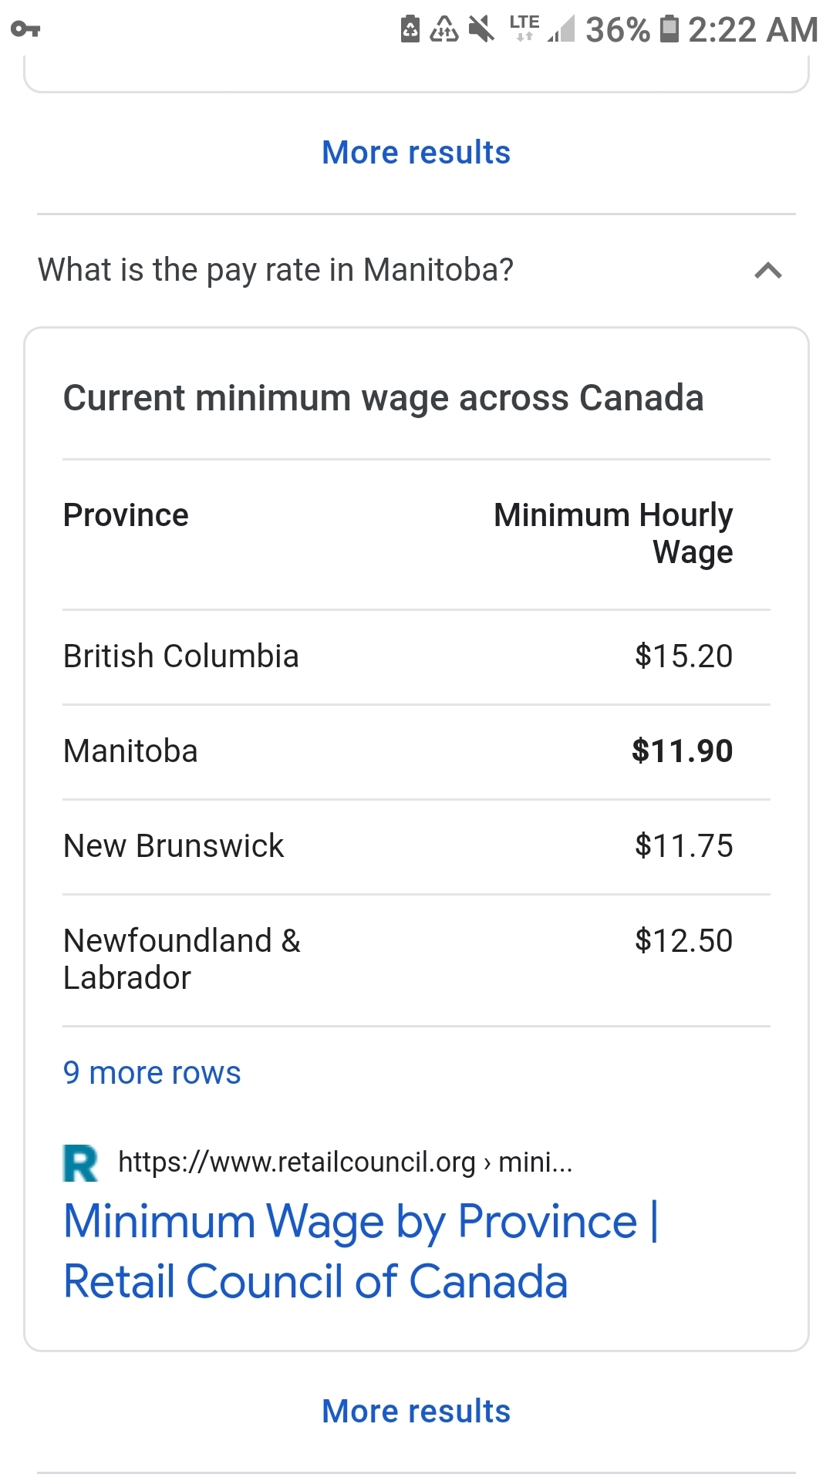The width and height of the screenshot is (833, 1481).
Task: Open the top More results link
Action: pyautogui.click(x=416, y=153)
